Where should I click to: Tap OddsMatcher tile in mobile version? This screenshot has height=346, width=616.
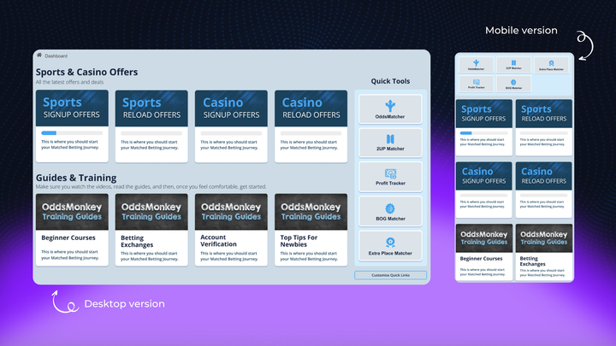(x=475, y=64)
